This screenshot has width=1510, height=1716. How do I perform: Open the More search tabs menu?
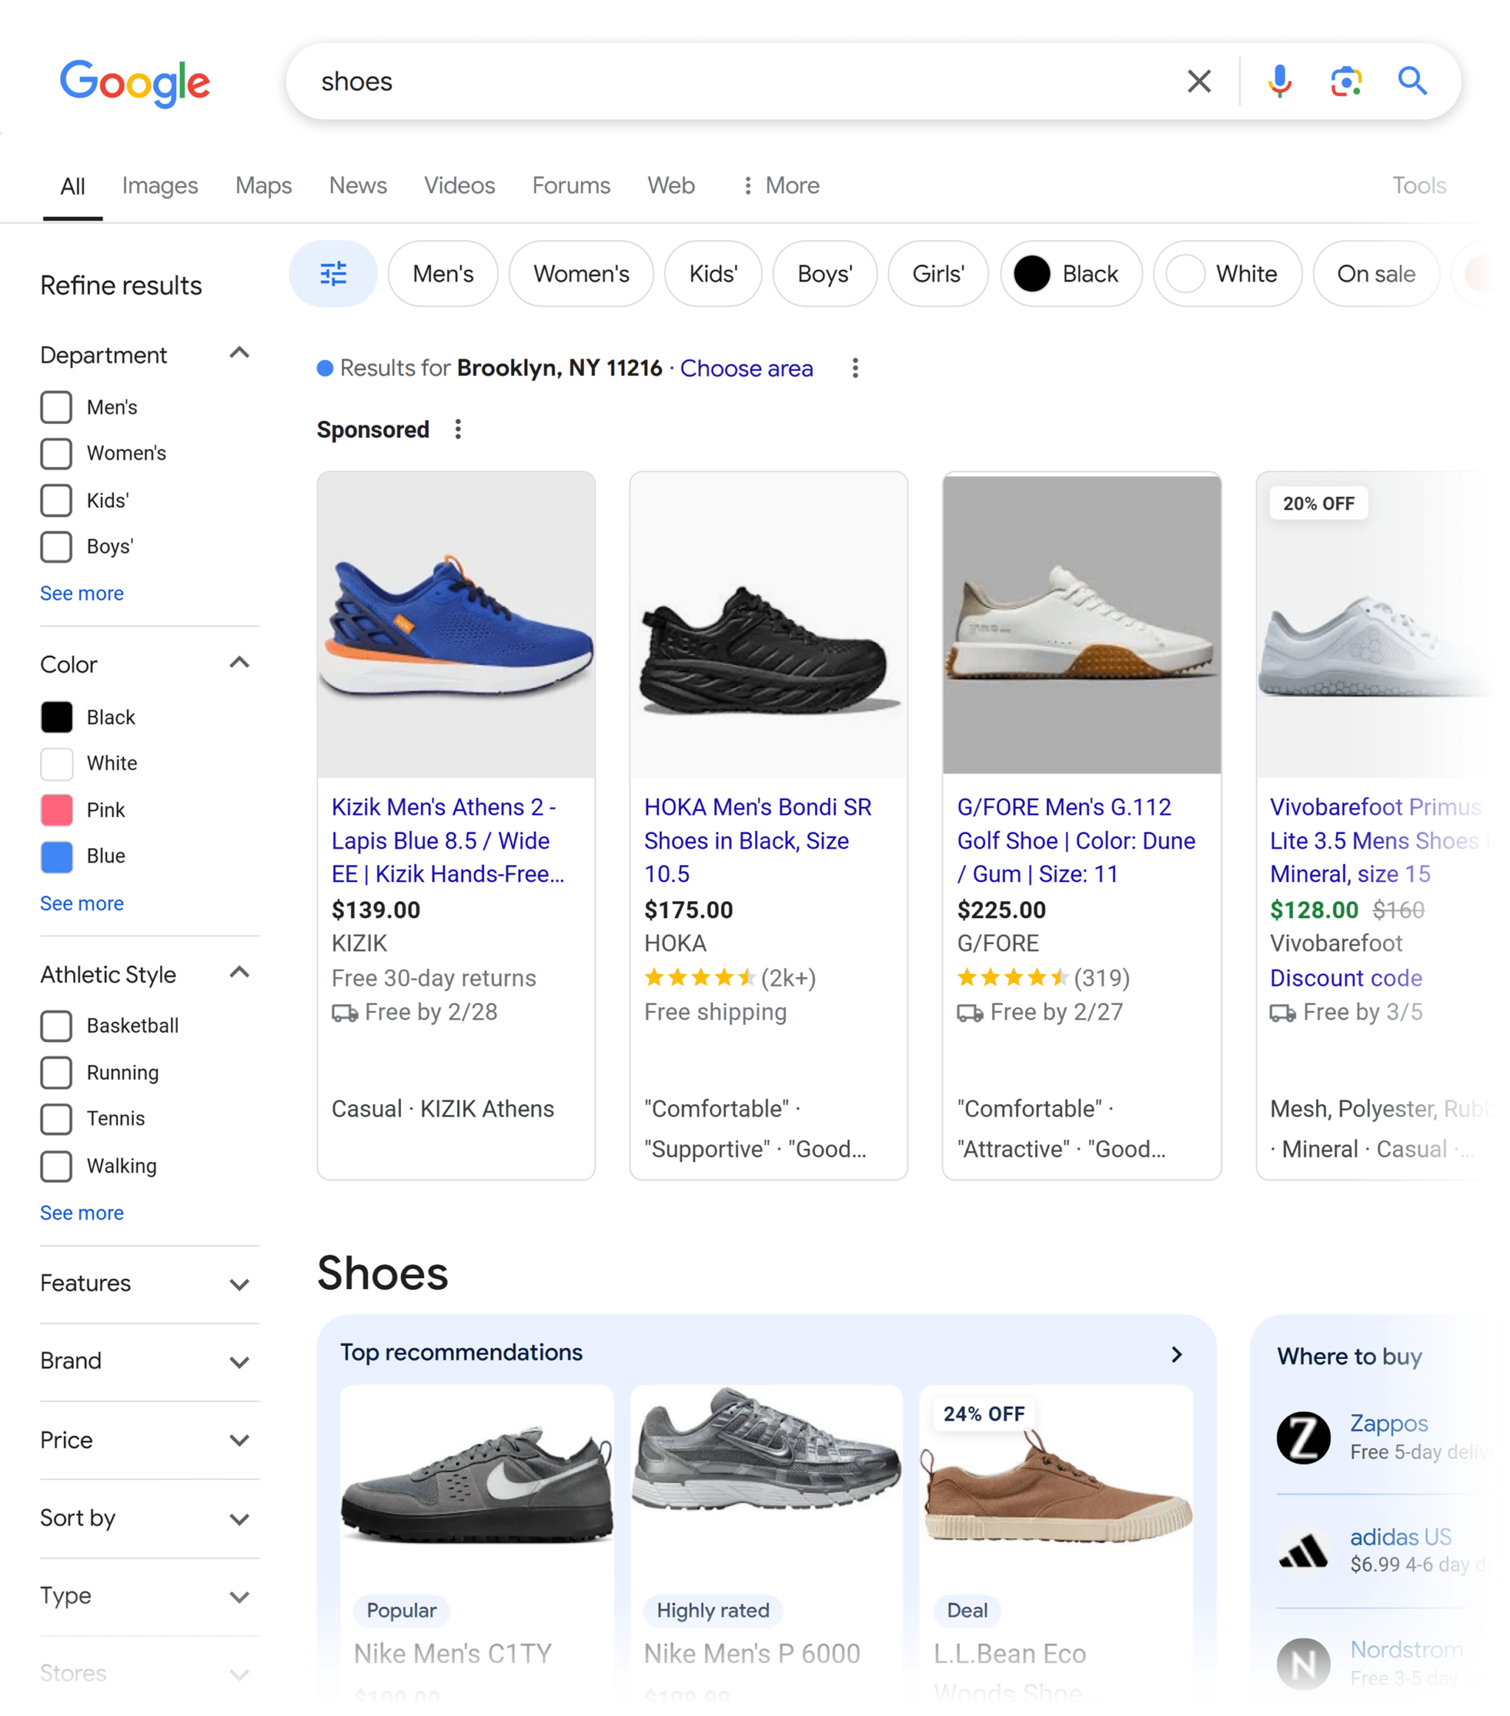pos(781,186)
